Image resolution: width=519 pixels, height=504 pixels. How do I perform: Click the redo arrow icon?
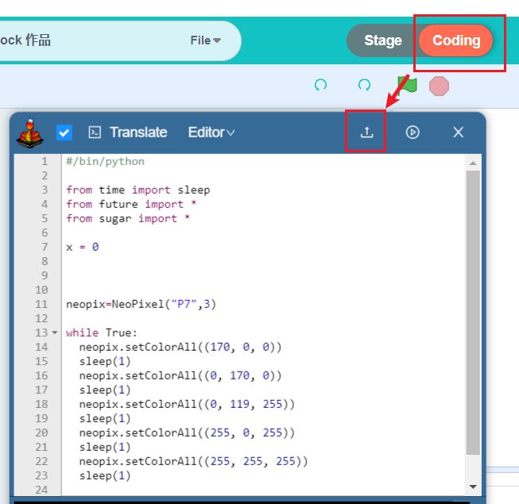[x=364, y=85]
